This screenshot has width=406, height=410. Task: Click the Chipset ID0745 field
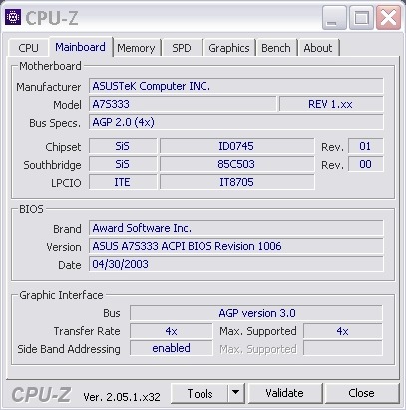click(x=236, y=146)
